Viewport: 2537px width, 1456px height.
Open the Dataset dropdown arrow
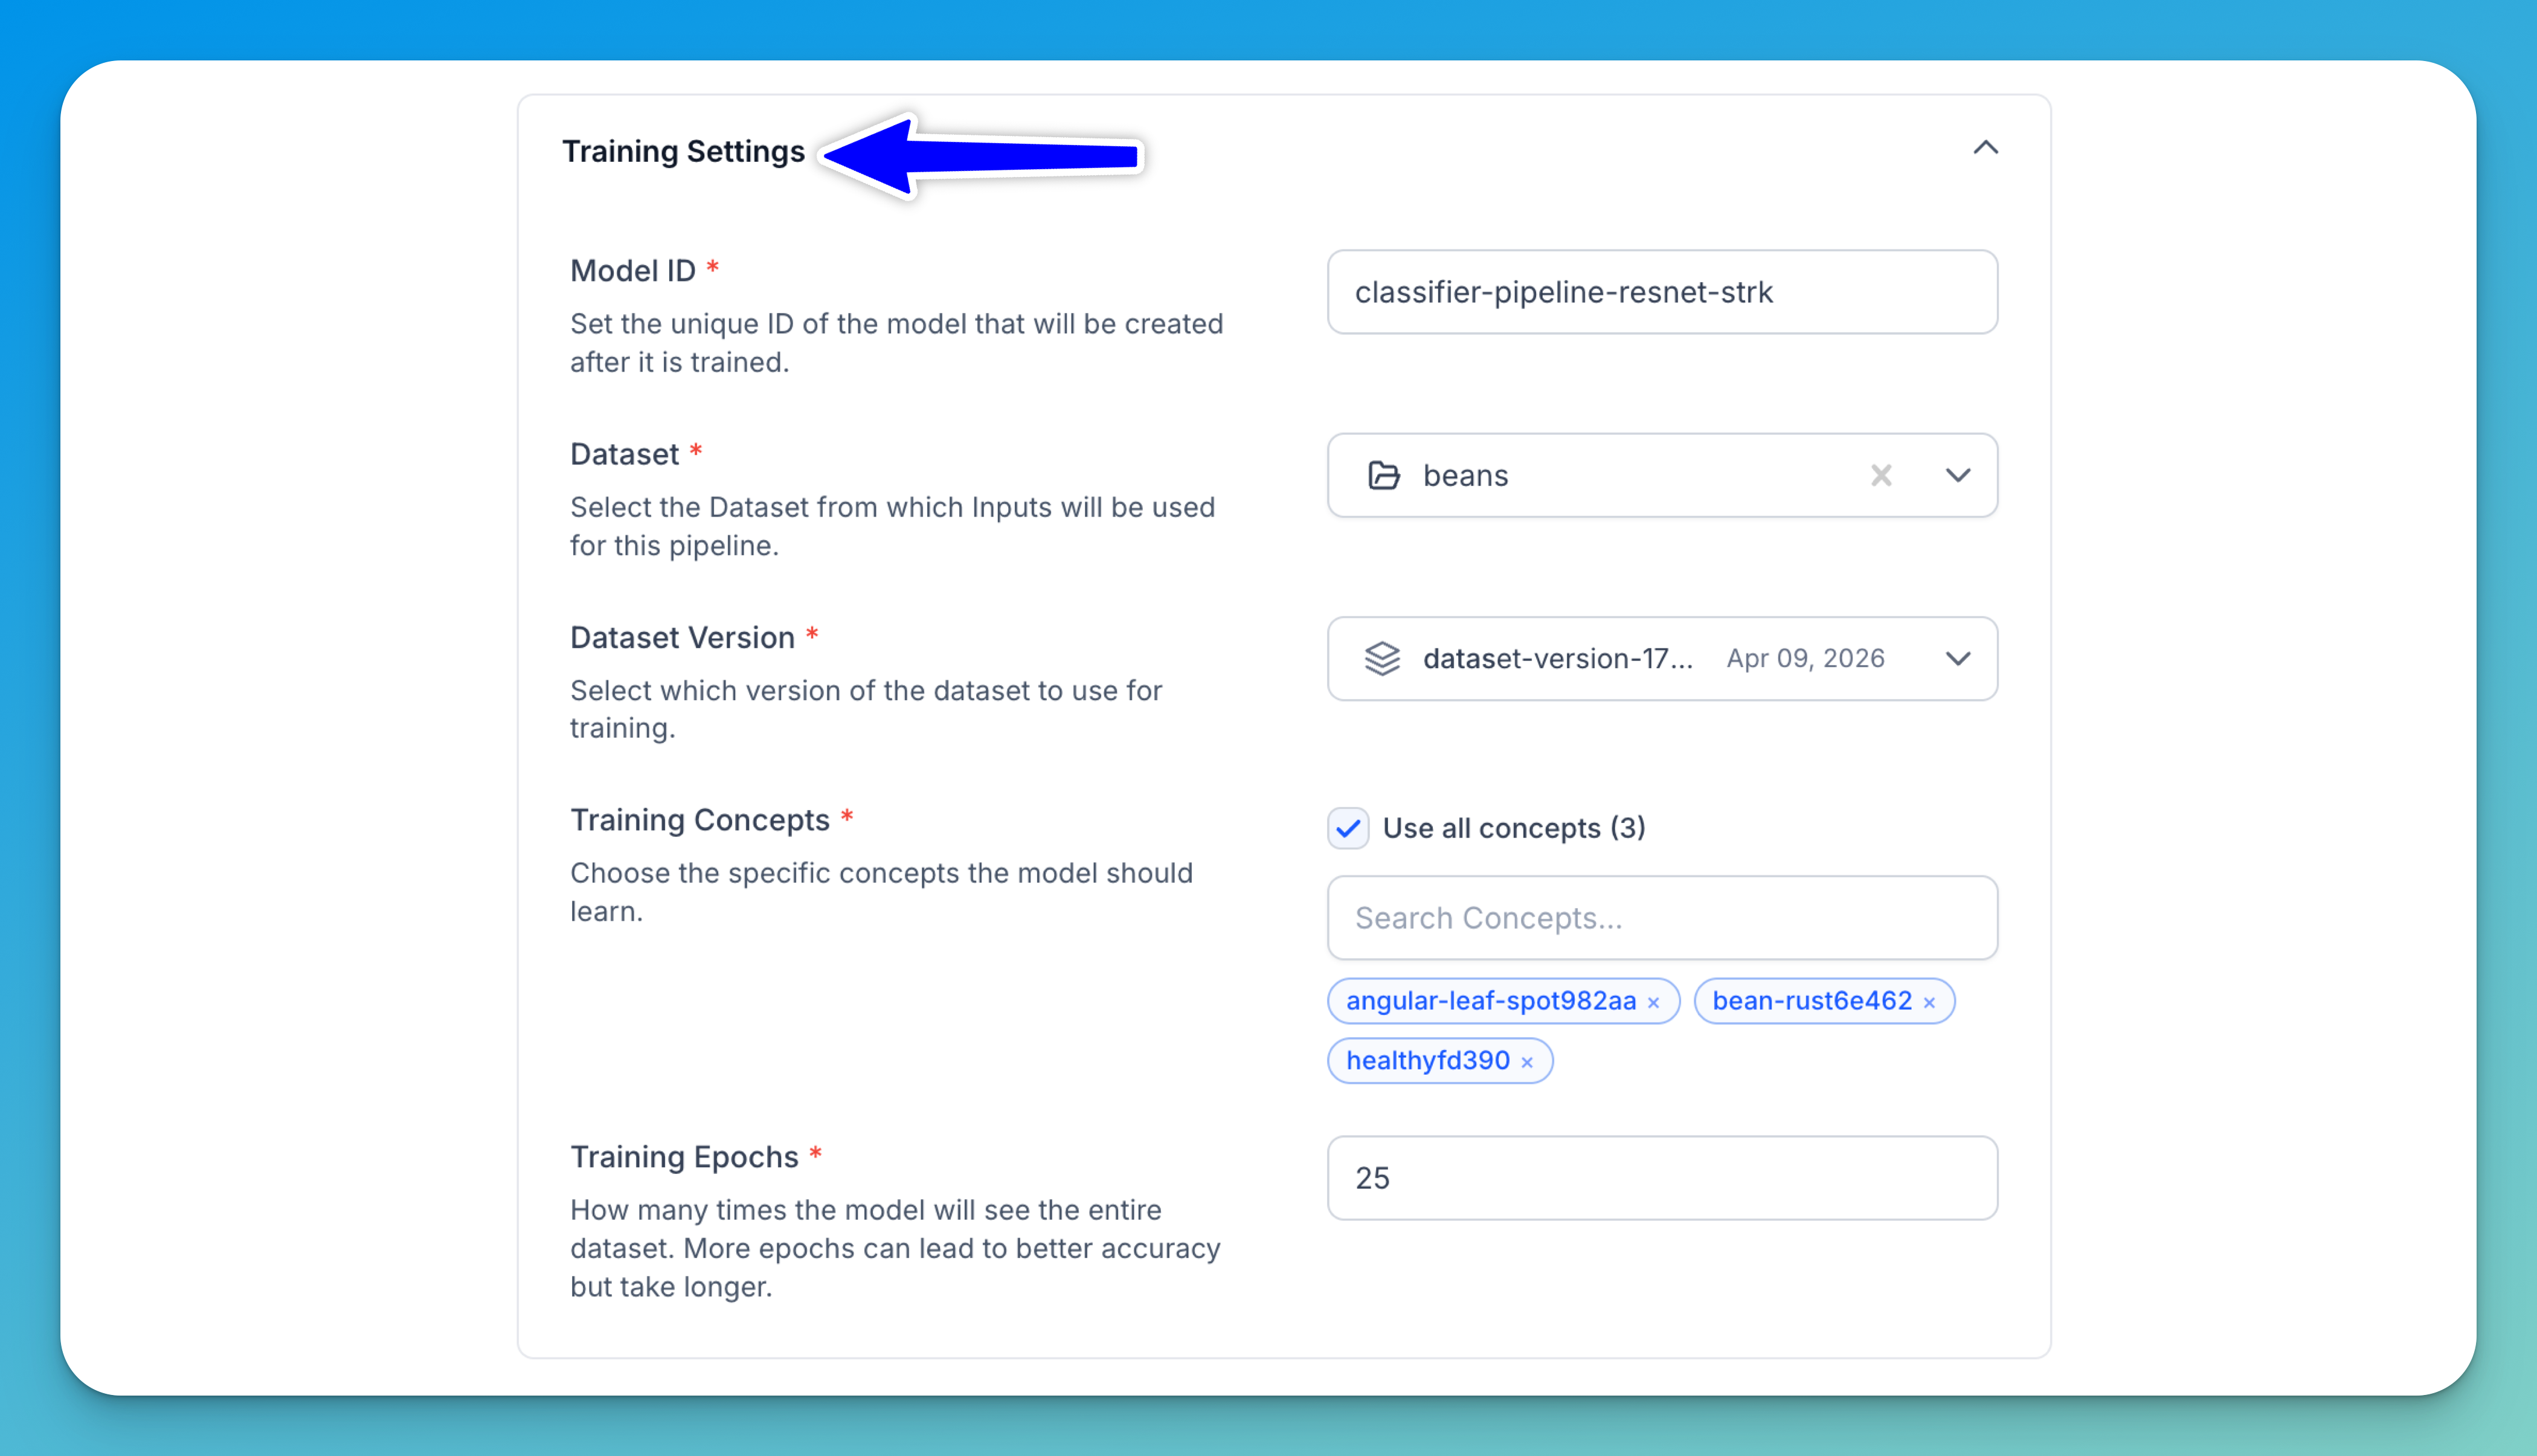pos(1958,475)
